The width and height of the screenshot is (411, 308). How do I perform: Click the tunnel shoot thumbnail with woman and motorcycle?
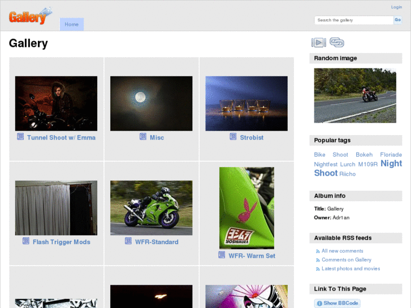pos(56,103)
